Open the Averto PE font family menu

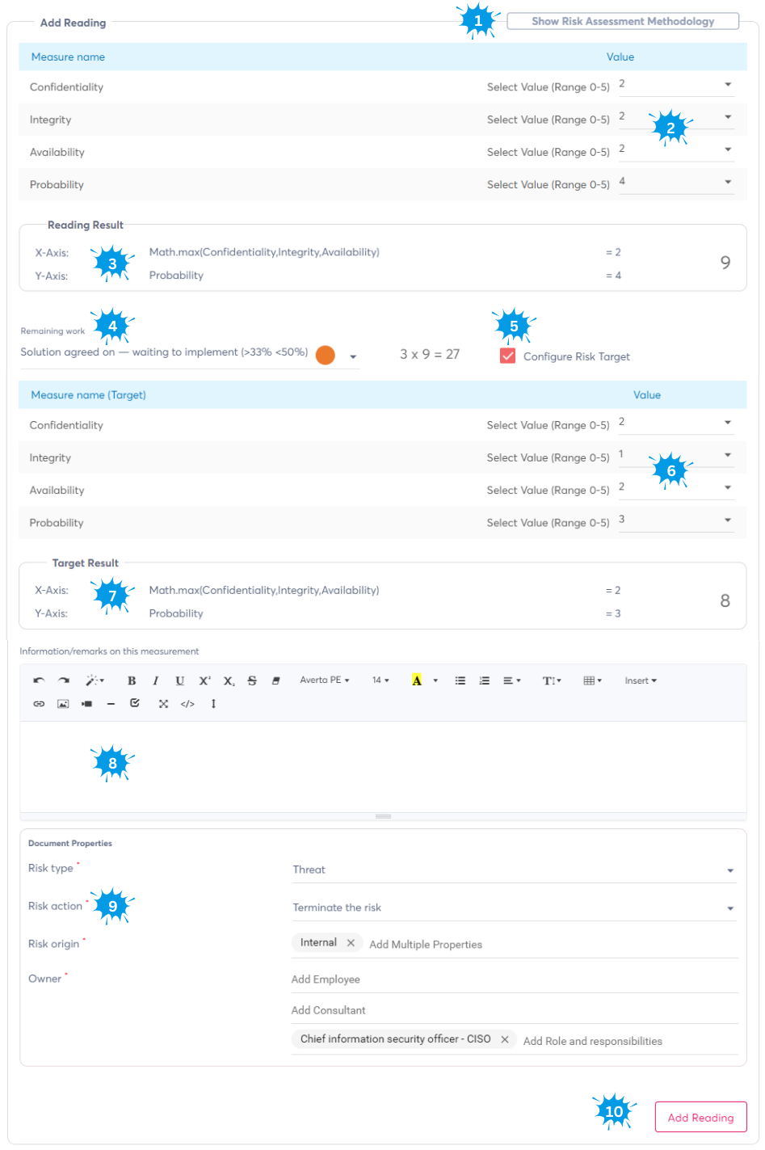(324, 680)
